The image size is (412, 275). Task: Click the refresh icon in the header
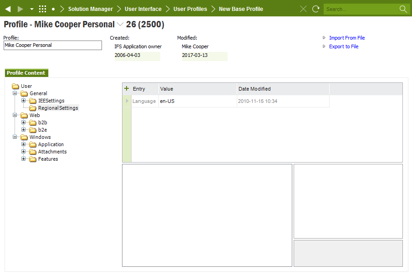pyautogui.click(x=315, y=9)
